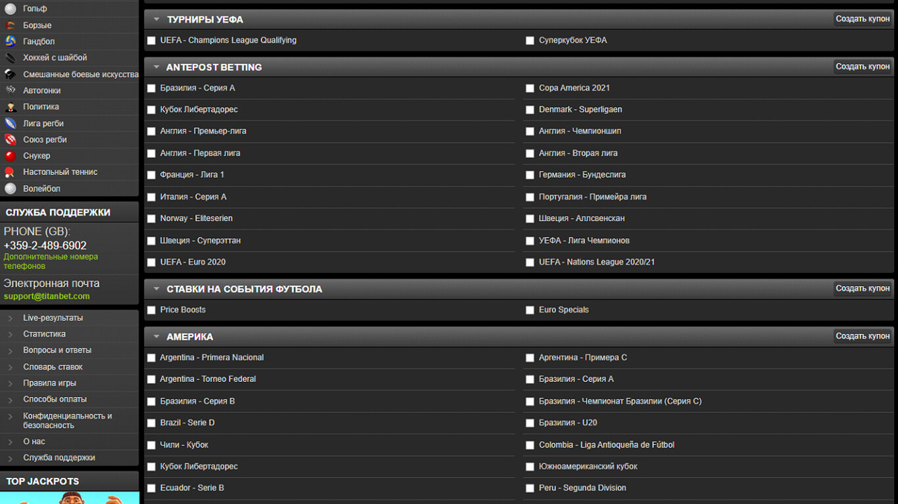The width and height of the screenshot is (898, 504).
Task: Tick the UEFA Champions League Qualifying checkbox
Action: tap(151, 41)
